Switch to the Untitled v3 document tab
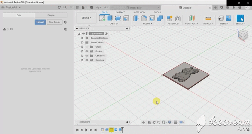 (x=135, y=8)
